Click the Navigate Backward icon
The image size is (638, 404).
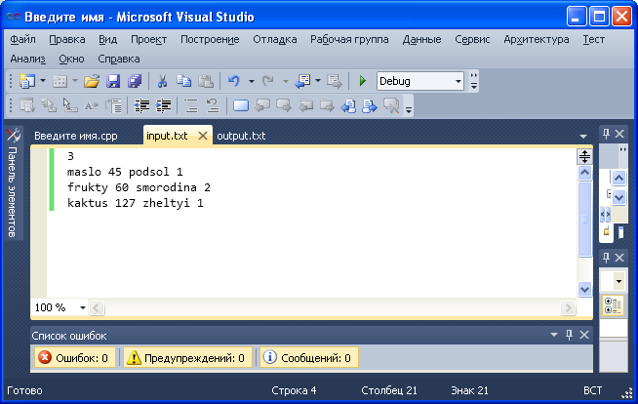pyautogui.click(x=302, y=81)
